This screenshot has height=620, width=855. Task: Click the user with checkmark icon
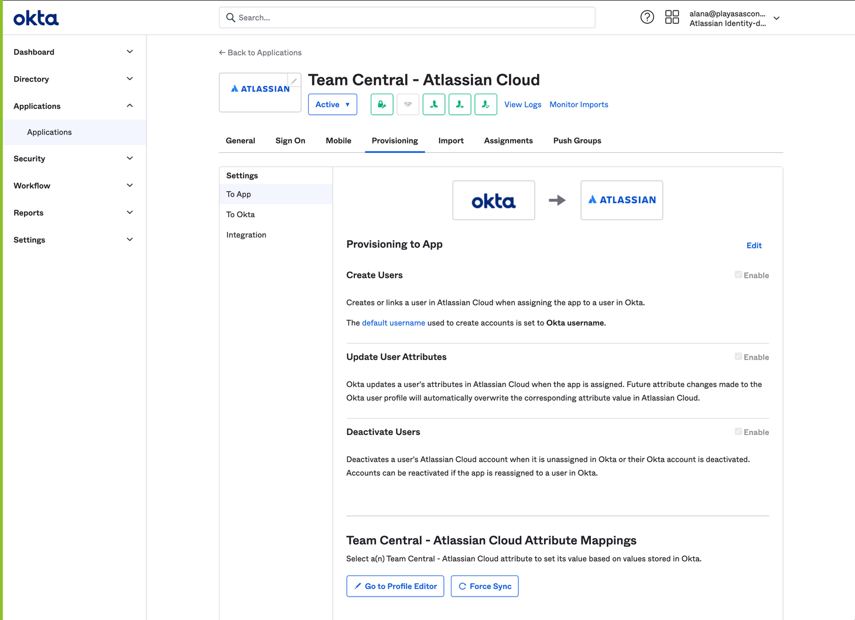click(x=485, y=104)
